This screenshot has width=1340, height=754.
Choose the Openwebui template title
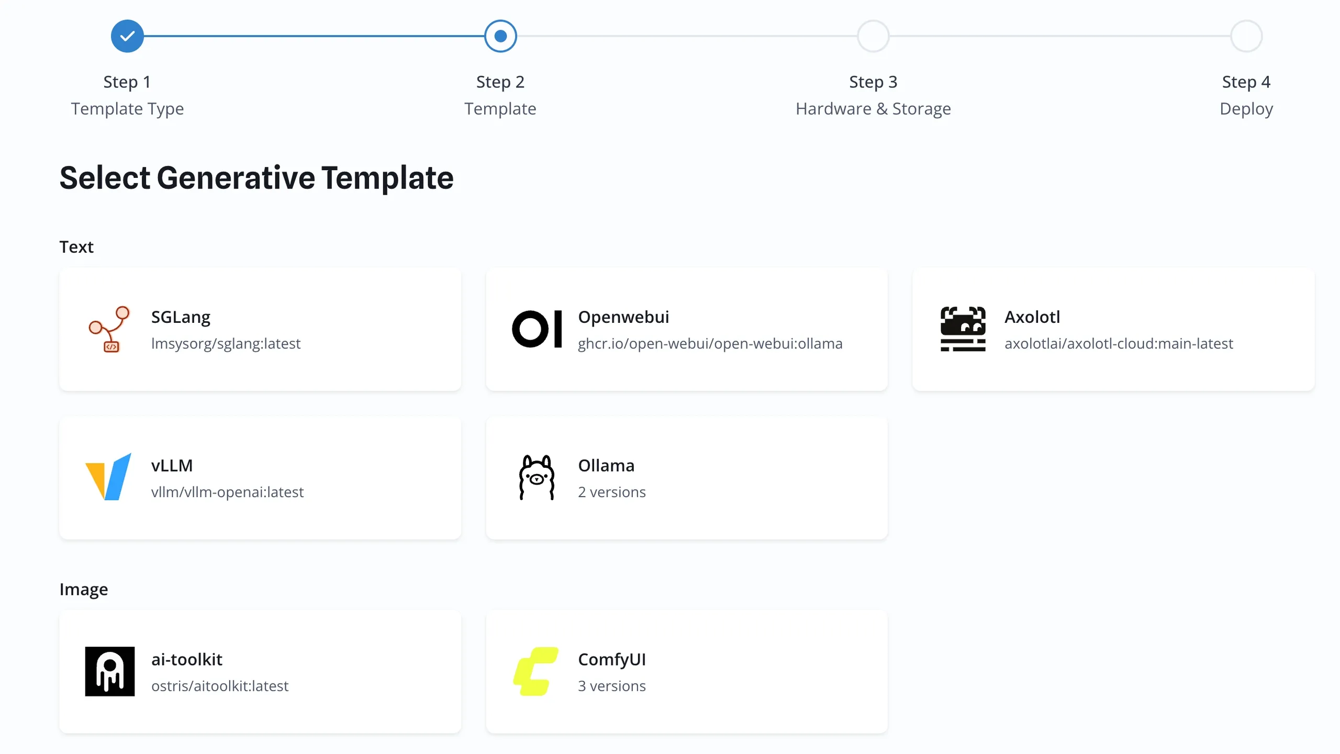623,317
